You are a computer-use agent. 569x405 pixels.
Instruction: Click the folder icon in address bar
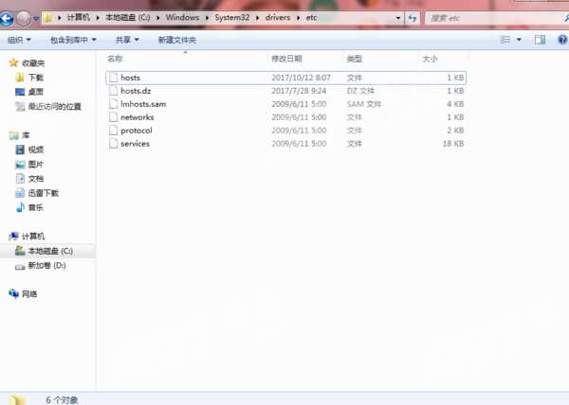[x=47, y=18]
